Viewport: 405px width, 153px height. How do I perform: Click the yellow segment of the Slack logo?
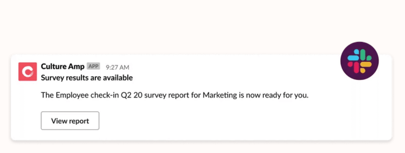click(x=366, y=67)
